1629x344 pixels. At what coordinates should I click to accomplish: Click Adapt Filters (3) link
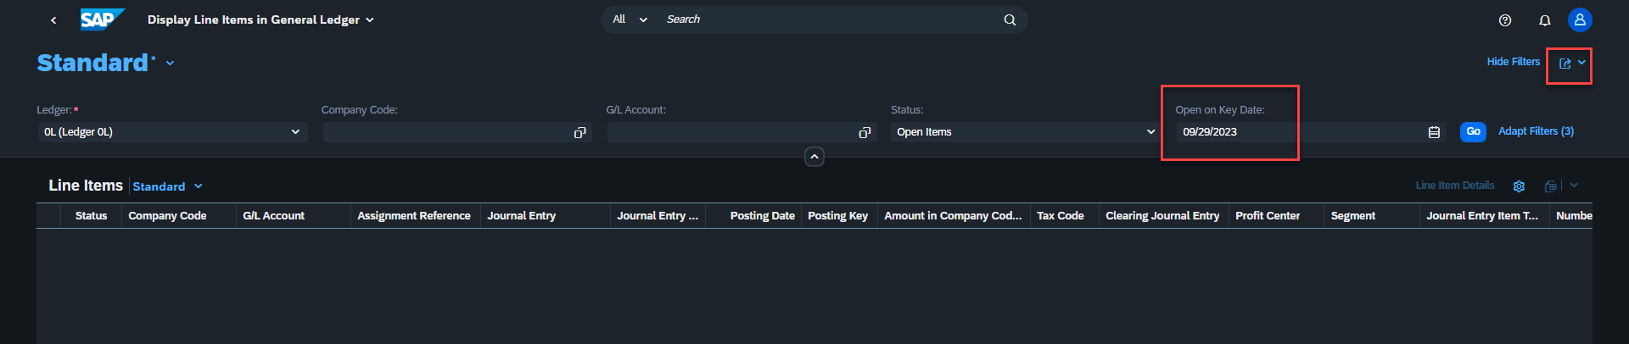click(x=1536, y=131)
